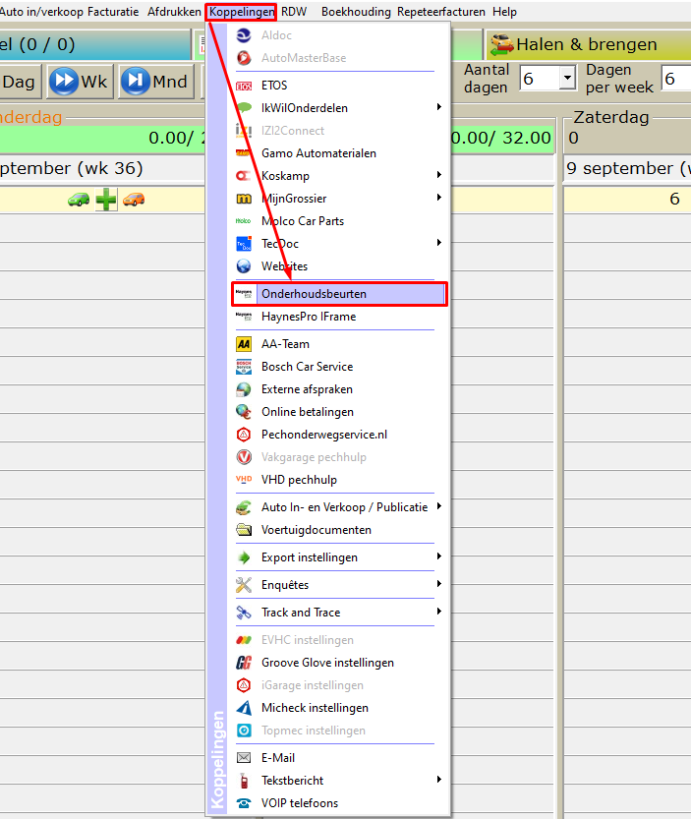Click the HaynesPro IFrame logo icon

tap(244, 316)
